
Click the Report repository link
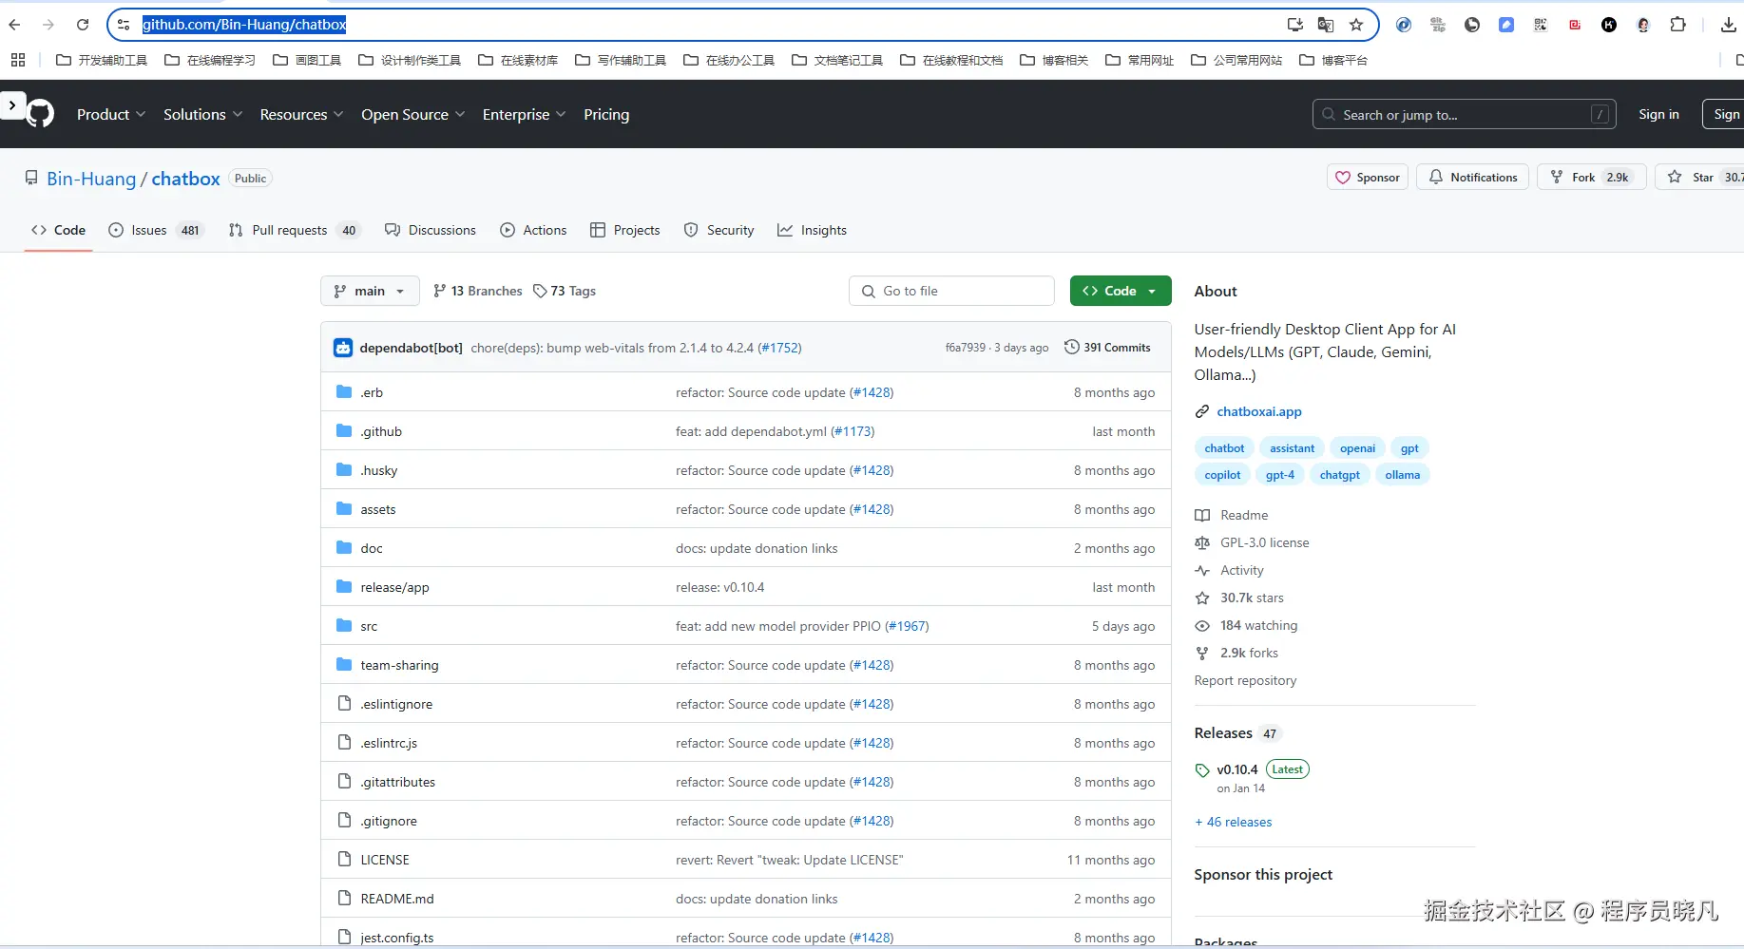[x=1245, y=680]
